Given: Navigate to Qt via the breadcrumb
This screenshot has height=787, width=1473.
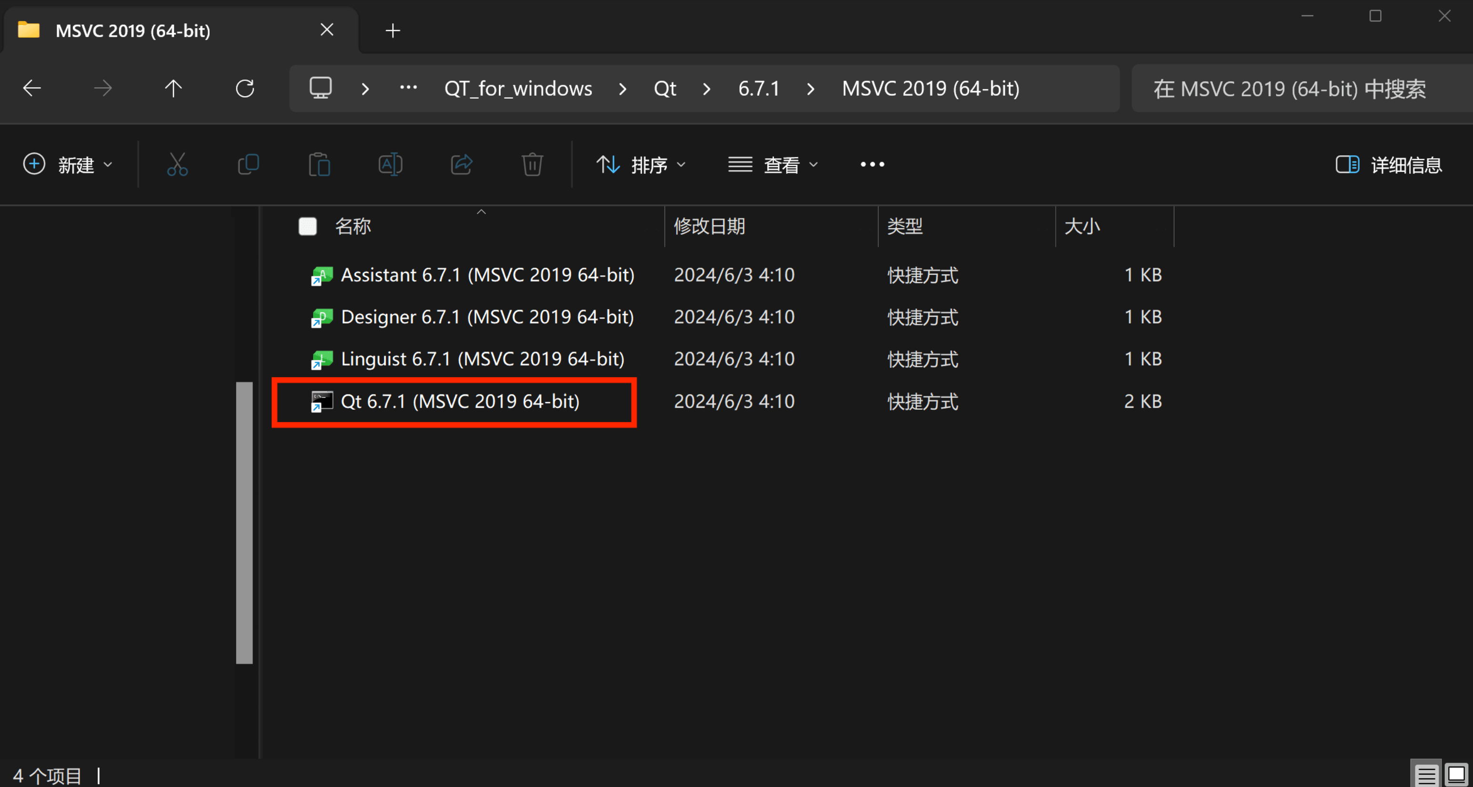Looking at the screenshot, I should (665, 88).
